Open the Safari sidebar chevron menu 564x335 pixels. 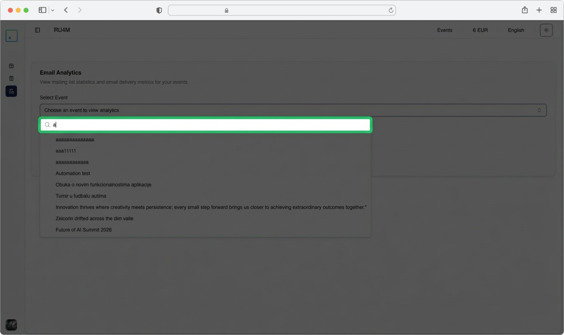(53, 11)
